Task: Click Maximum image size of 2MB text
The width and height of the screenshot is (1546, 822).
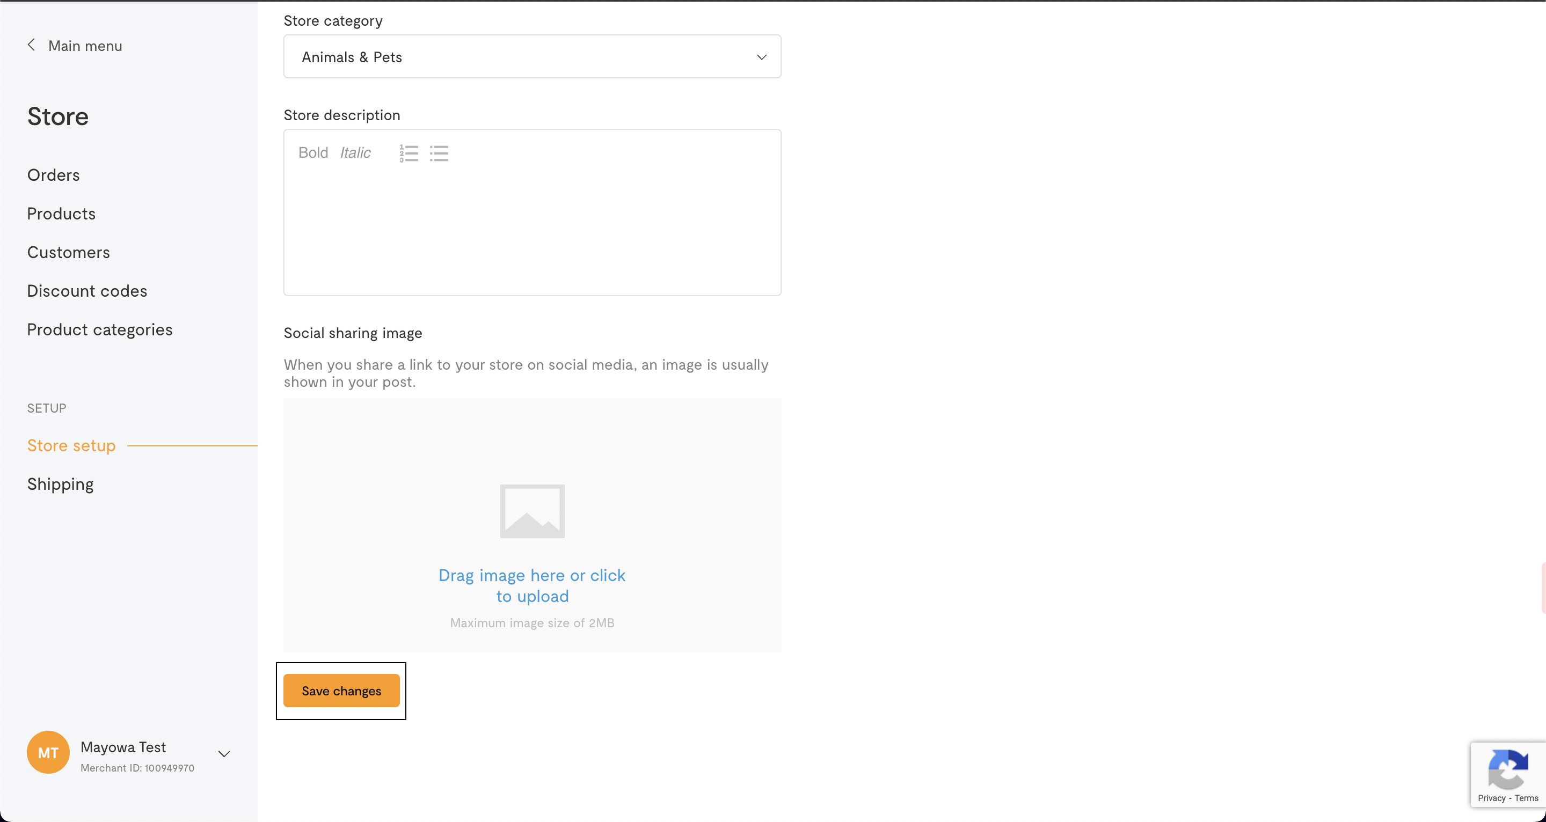Action: click(533, 623)
